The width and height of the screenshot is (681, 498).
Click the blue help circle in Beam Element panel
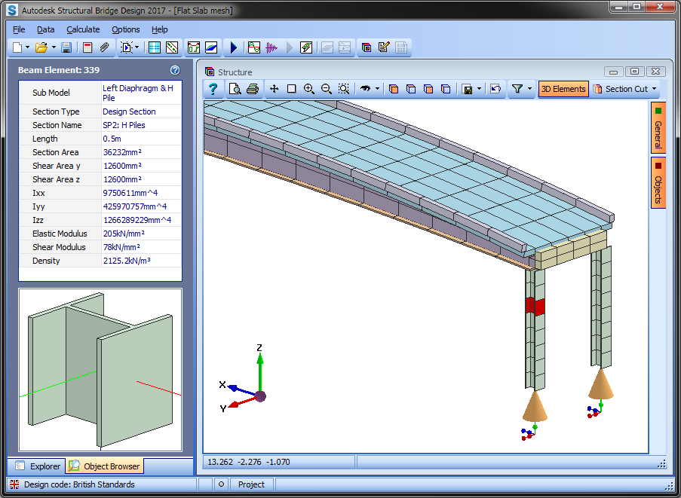[x=175, y=70]
